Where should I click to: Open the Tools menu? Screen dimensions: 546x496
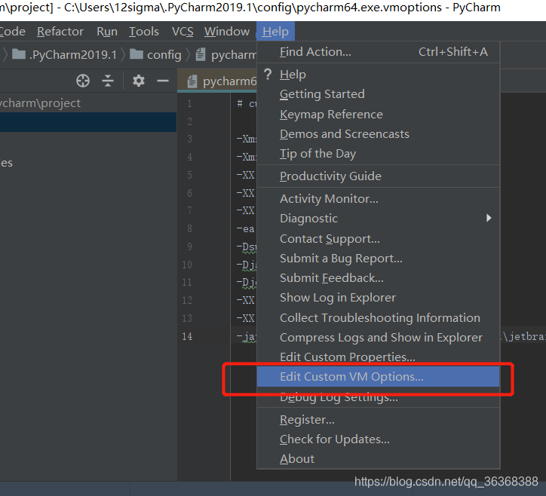coord(144,32)
